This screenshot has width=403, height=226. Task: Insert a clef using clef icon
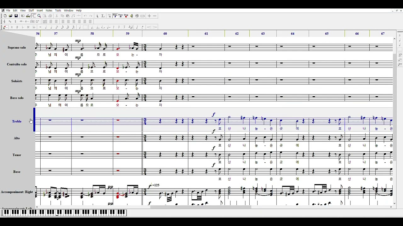[x=5, y=21]
